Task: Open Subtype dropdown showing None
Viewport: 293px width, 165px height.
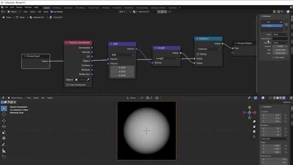Action: pos(280,43)
